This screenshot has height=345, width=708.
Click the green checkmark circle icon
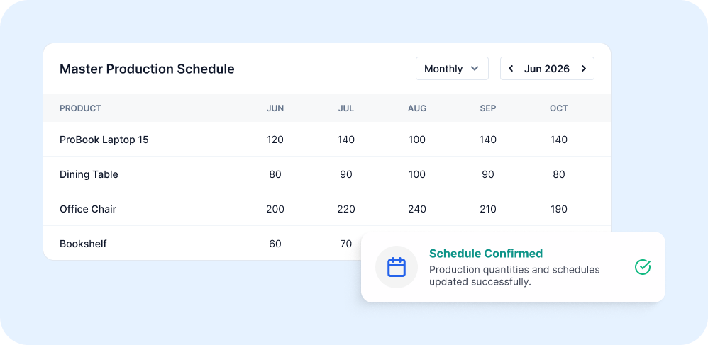coord(643,267)
